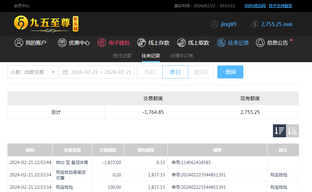Click the calendar icon in date field
Viewport: 312px width, 192px height.
[x=65, y=72]
